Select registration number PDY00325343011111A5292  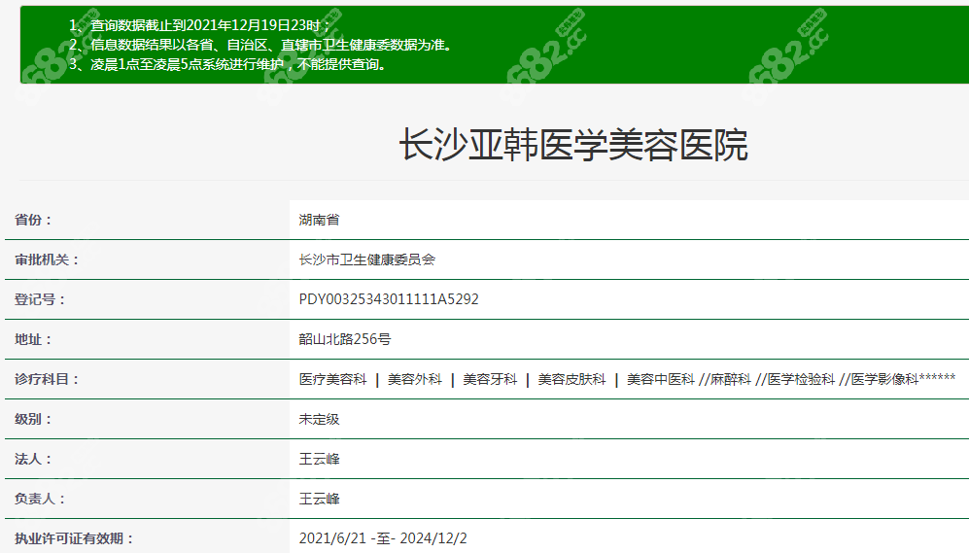[x=389, y=299]
